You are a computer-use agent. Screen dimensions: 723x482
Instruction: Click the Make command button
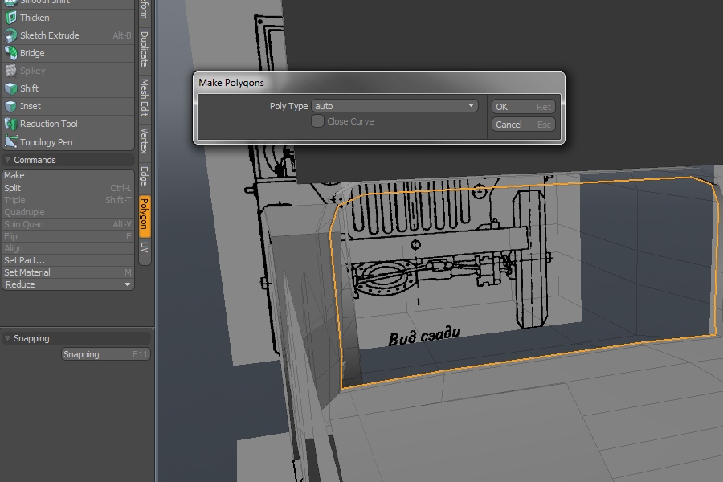point(67,175)
